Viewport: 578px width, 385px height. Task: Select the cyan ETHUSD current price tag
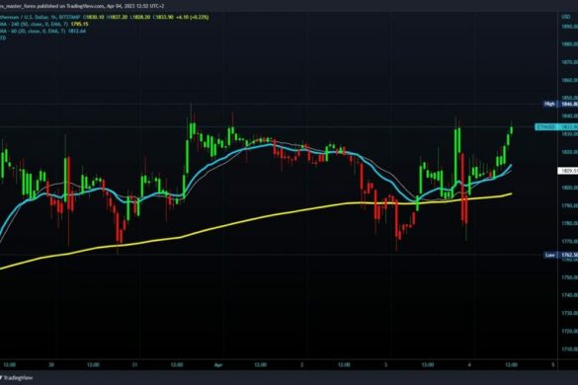(556, 127)
